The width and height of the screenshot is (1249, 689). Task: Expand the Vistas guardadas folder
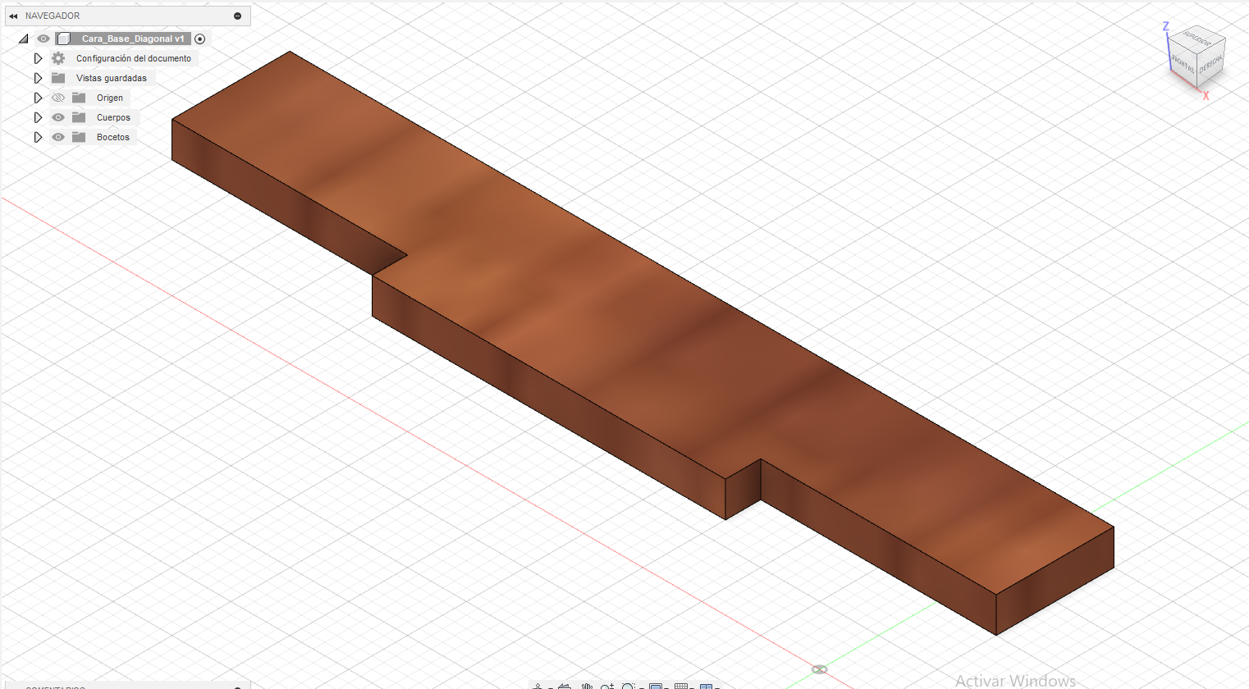pyautogui.click(x=38, y=78)
